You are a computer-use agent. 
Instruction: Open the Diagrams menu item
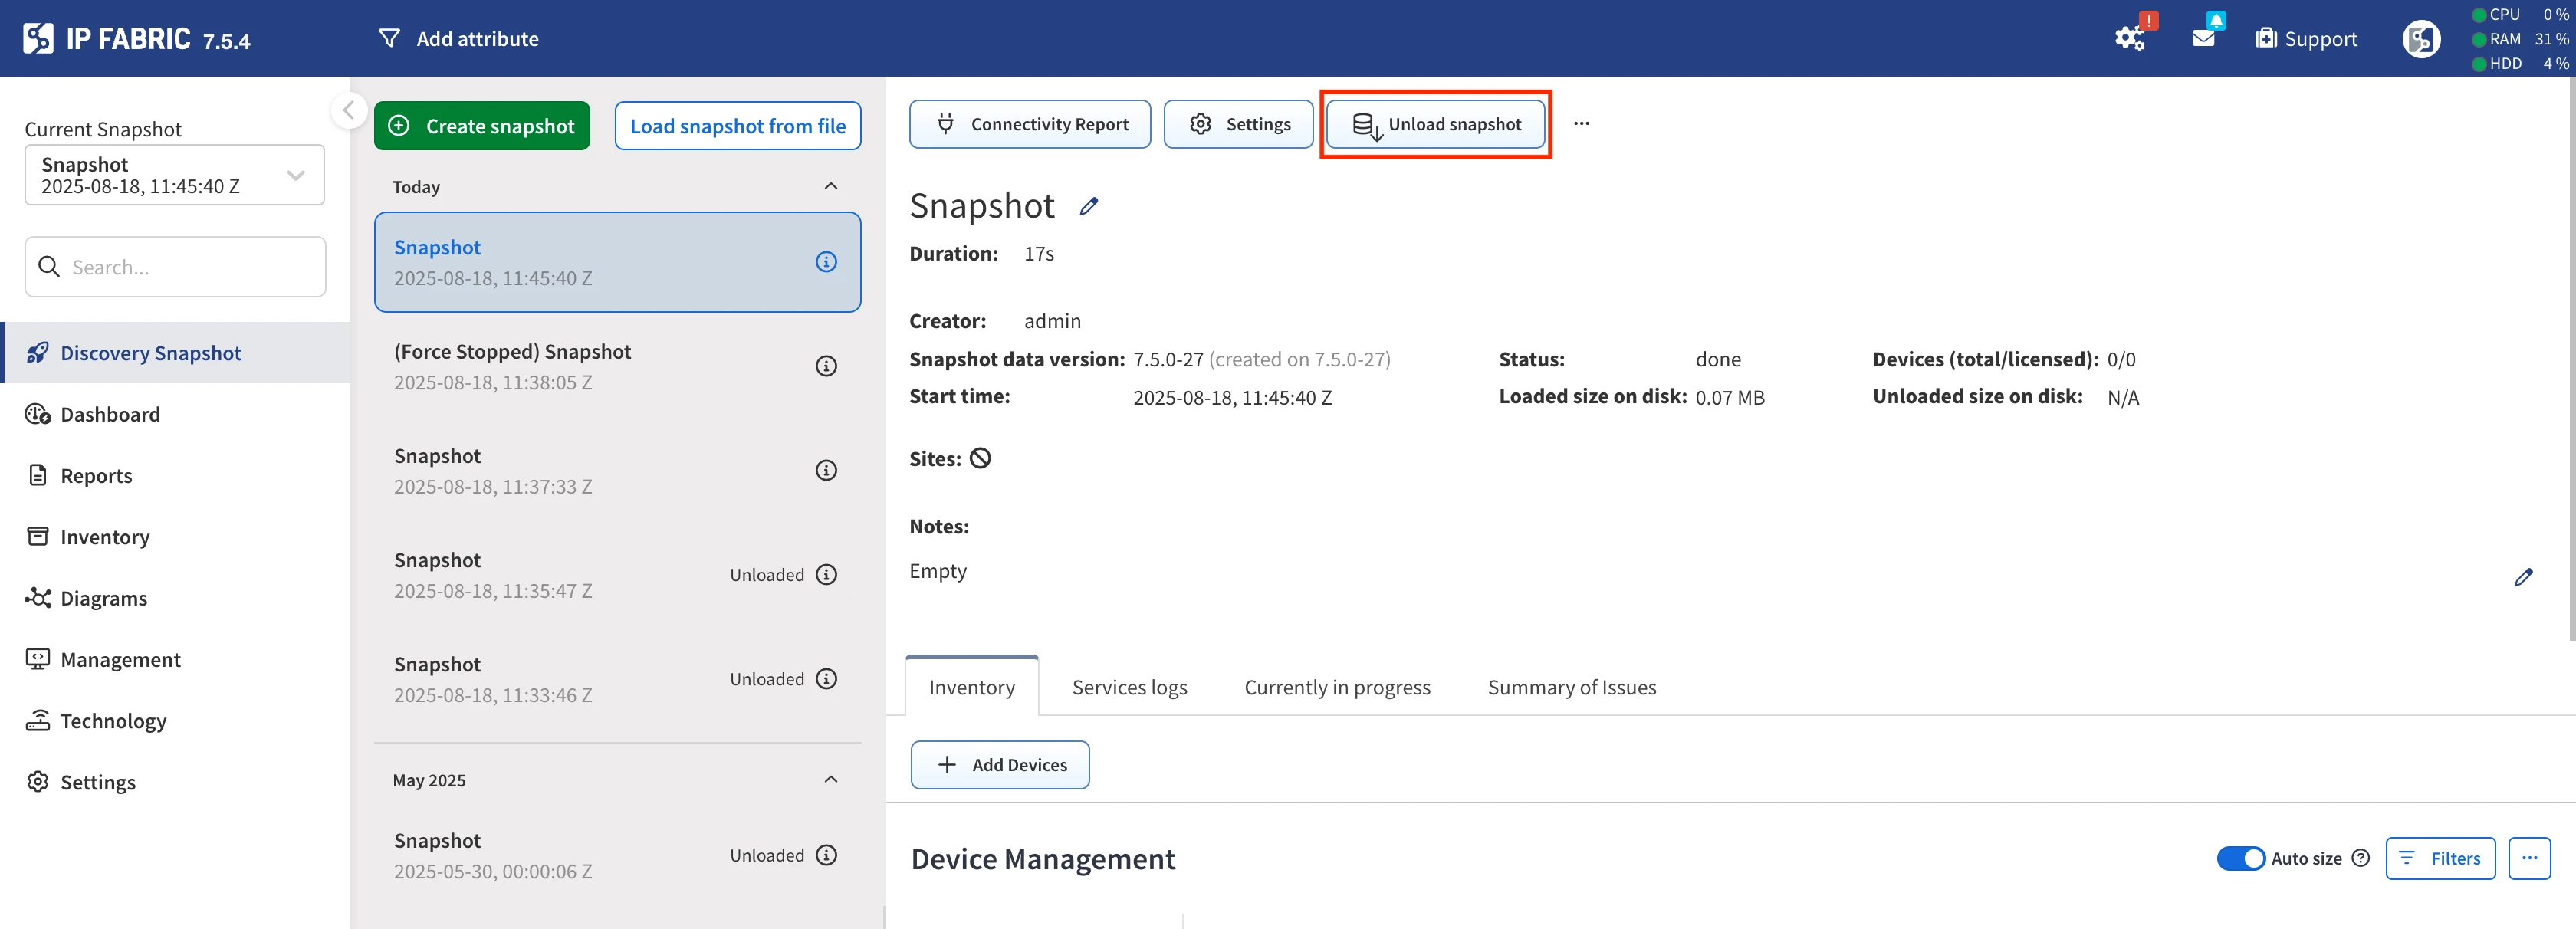coord(103,598)
